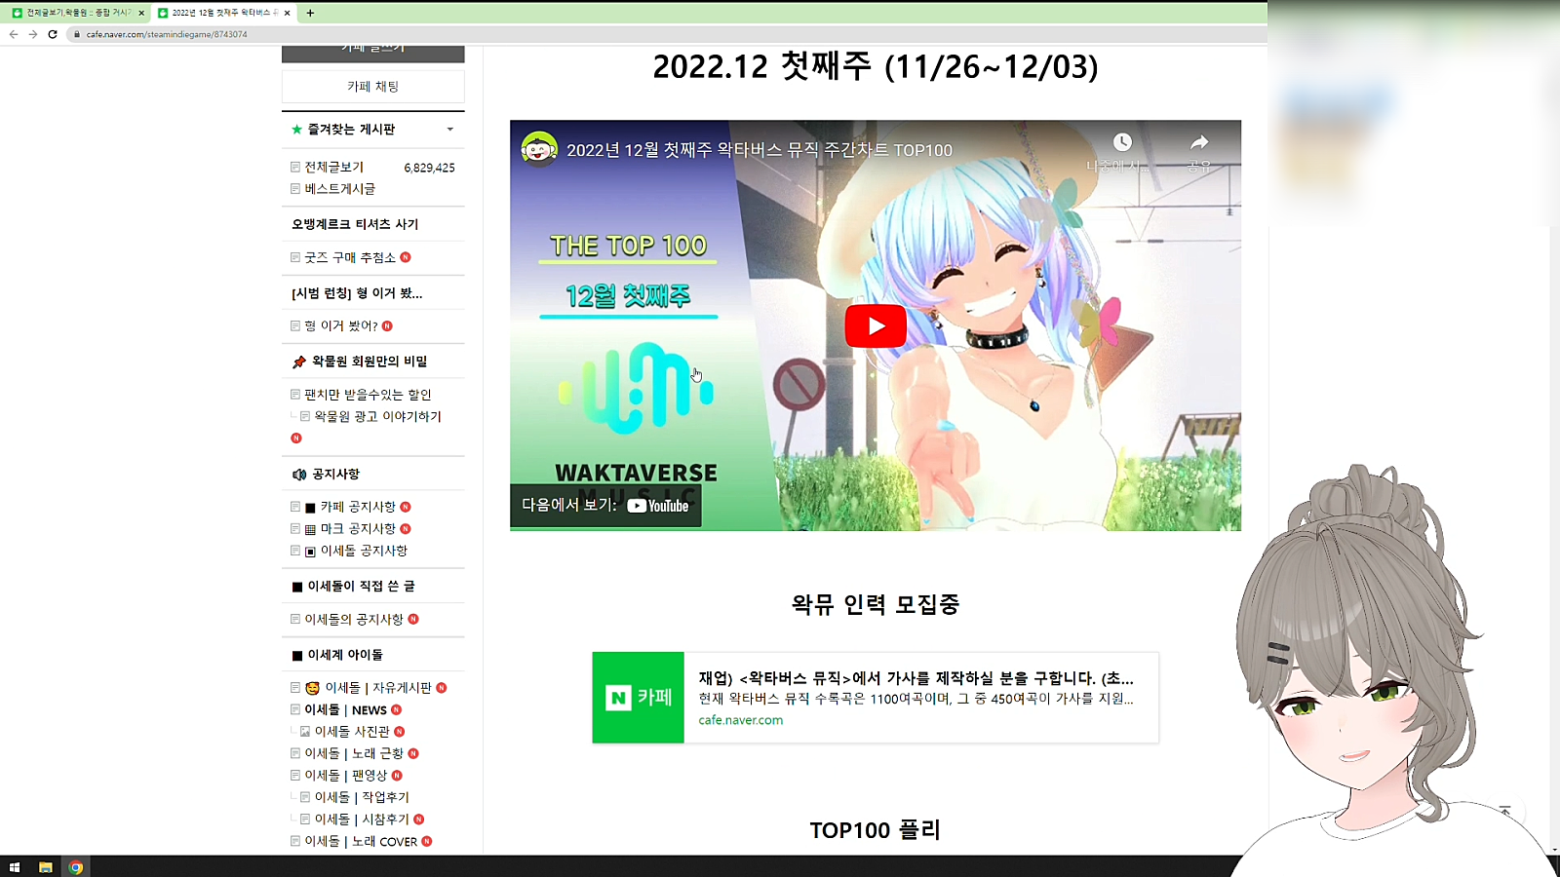Click the Share arrow icon on video
This screenshot has width=1560, height=877.
click(x=1199, y=142)
